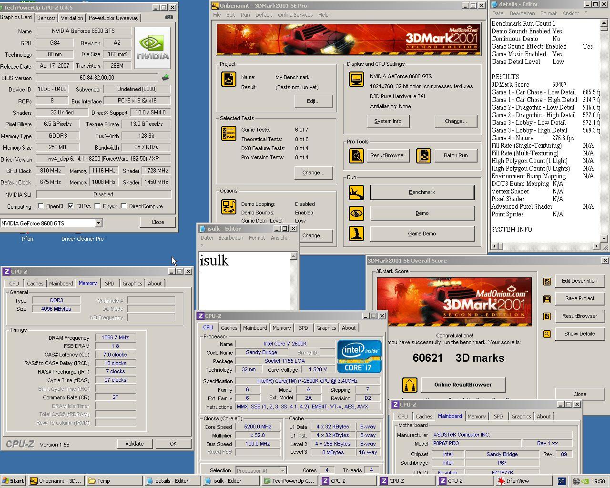Click the isulk Editor scrollbar up arrow
This screenshot has height=488, width=610.
click(x=293, y=256)
